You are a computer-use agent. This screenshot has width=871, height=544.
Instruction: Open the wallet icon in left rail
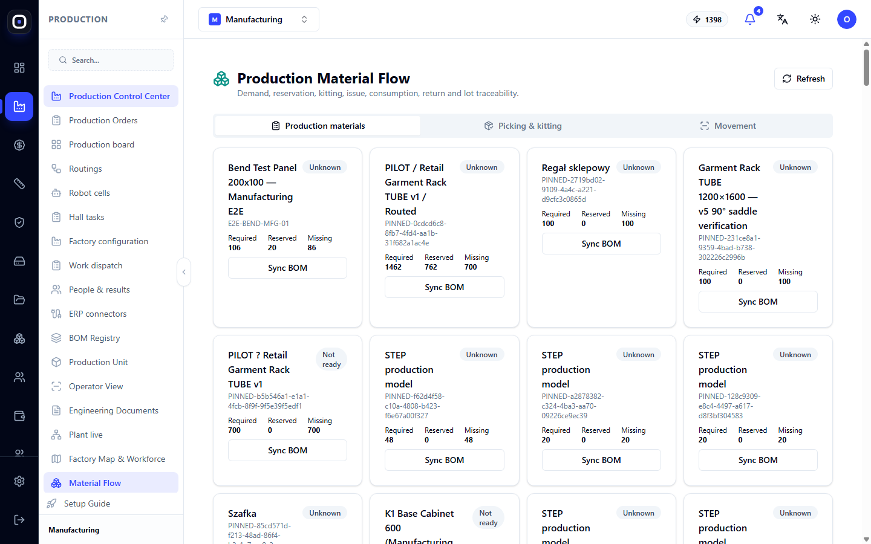pyautogui.click(x=19, y=416)
